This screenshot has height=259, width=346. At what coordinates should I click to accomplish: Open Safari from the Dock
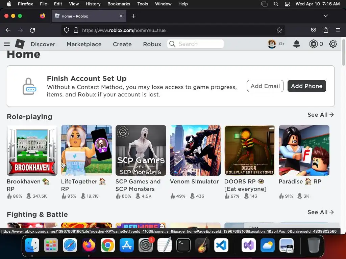click(70, 245)
